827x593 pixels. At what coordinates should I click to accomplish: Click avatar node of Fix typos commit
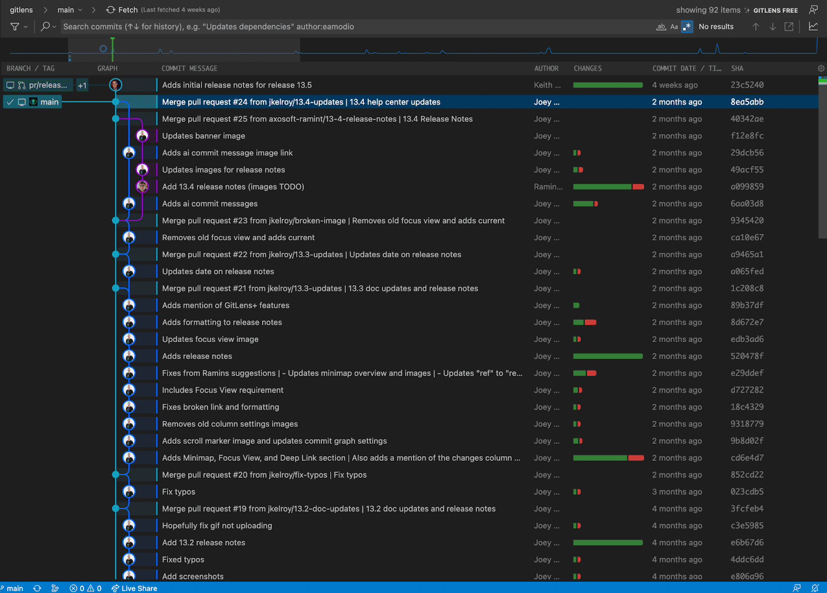(129, 492)
